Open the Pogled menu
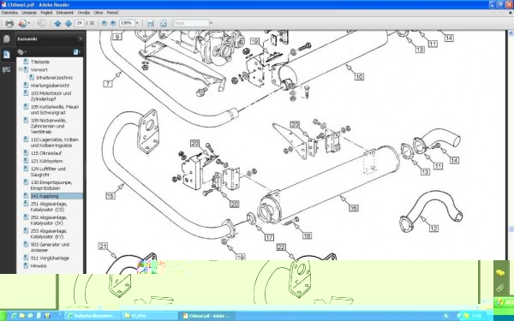 click(x=46, y=13)
